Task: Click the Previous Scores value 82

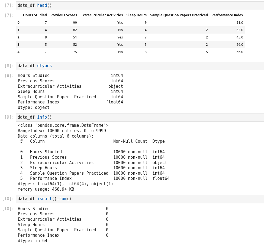Action: tap(75, 30)
